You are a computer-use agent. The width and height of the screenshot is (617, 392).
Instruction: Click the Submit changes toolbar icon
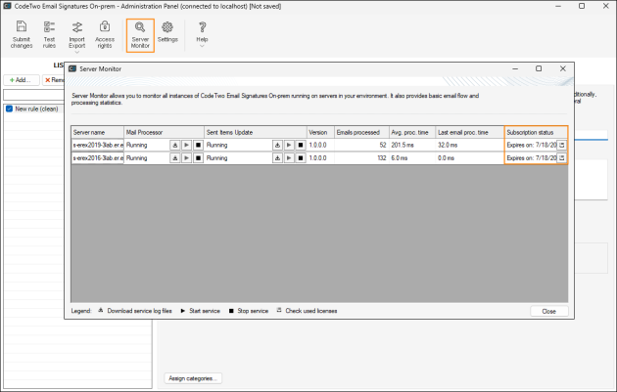pyautogui.click(x=22, y=34)
